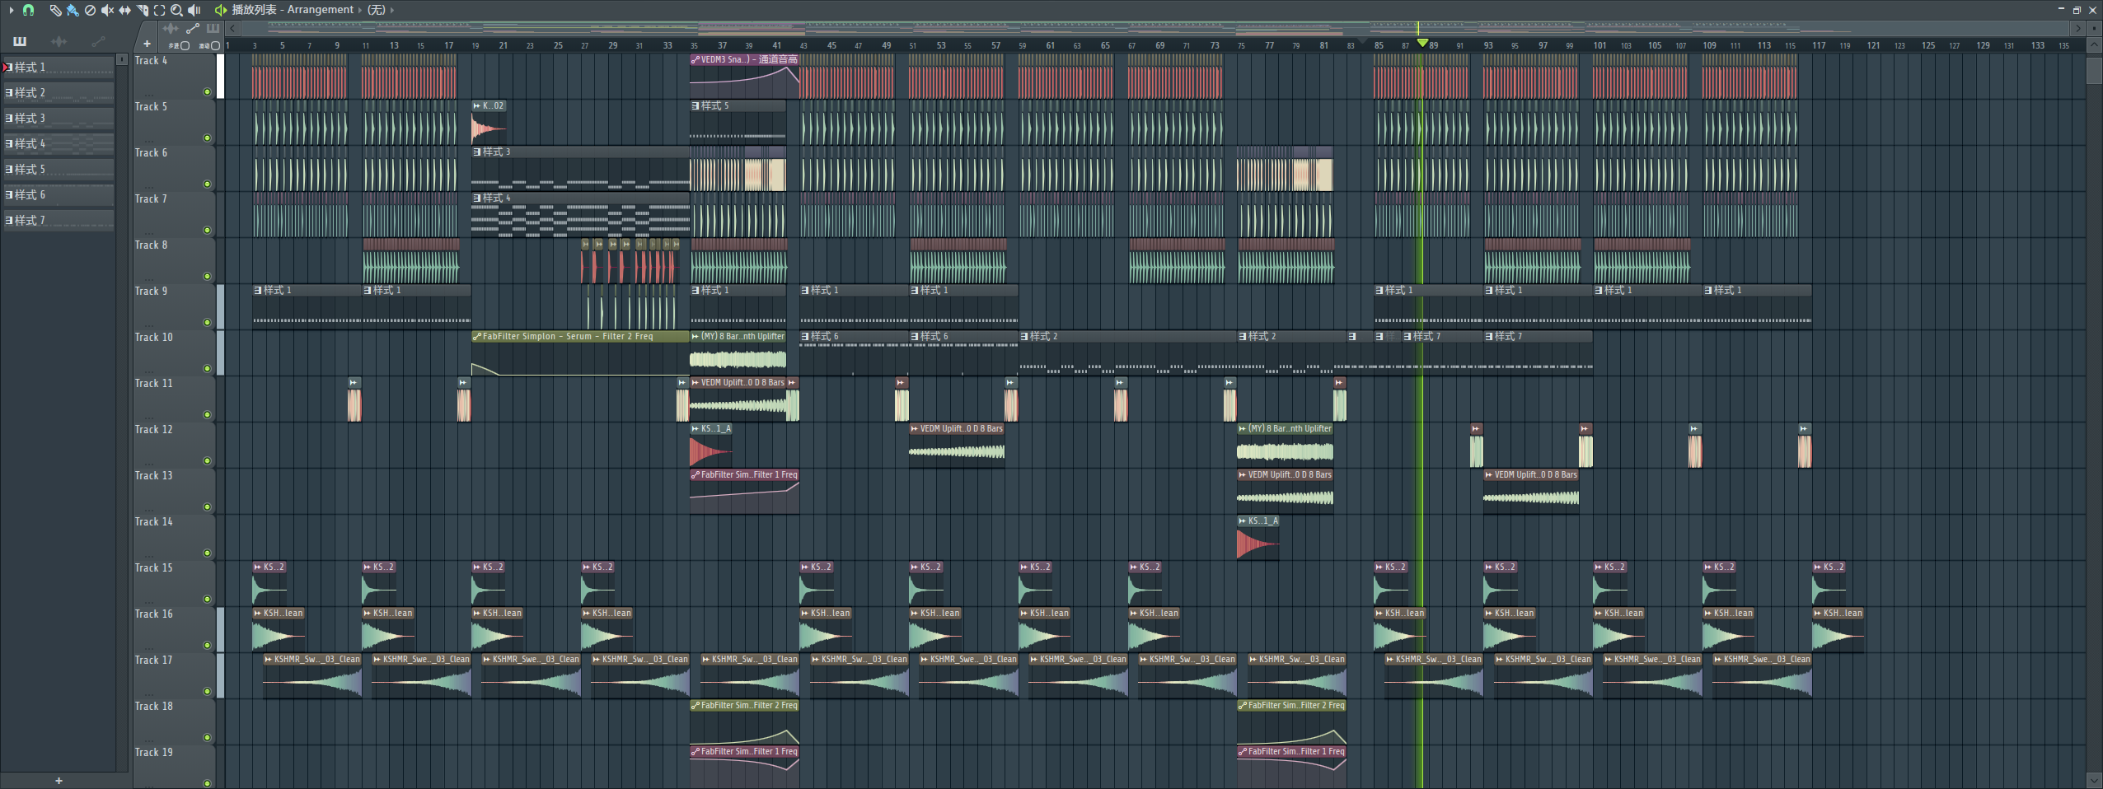Select the Zoom magnifier tool
This screenshot has width=2103, height=789.
(x=176, y=10)
